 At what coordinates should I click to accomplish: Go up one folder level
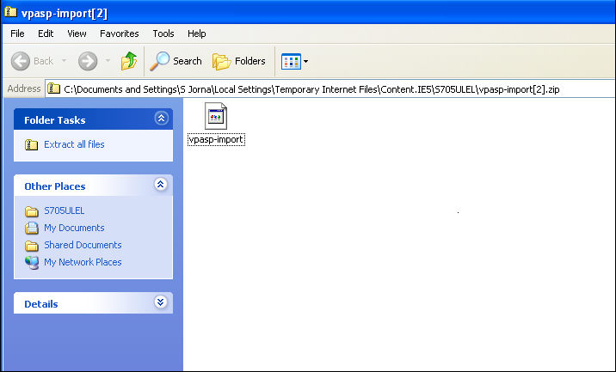129,61
